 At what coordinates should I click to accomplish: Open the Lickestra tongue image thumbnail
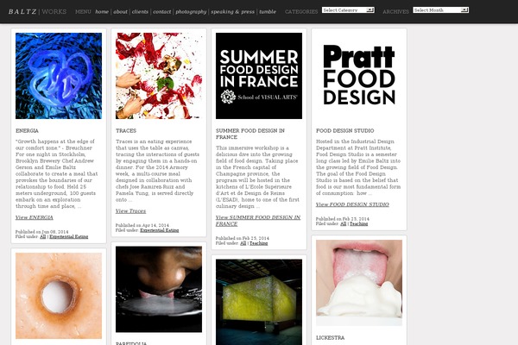click(359, 283)
